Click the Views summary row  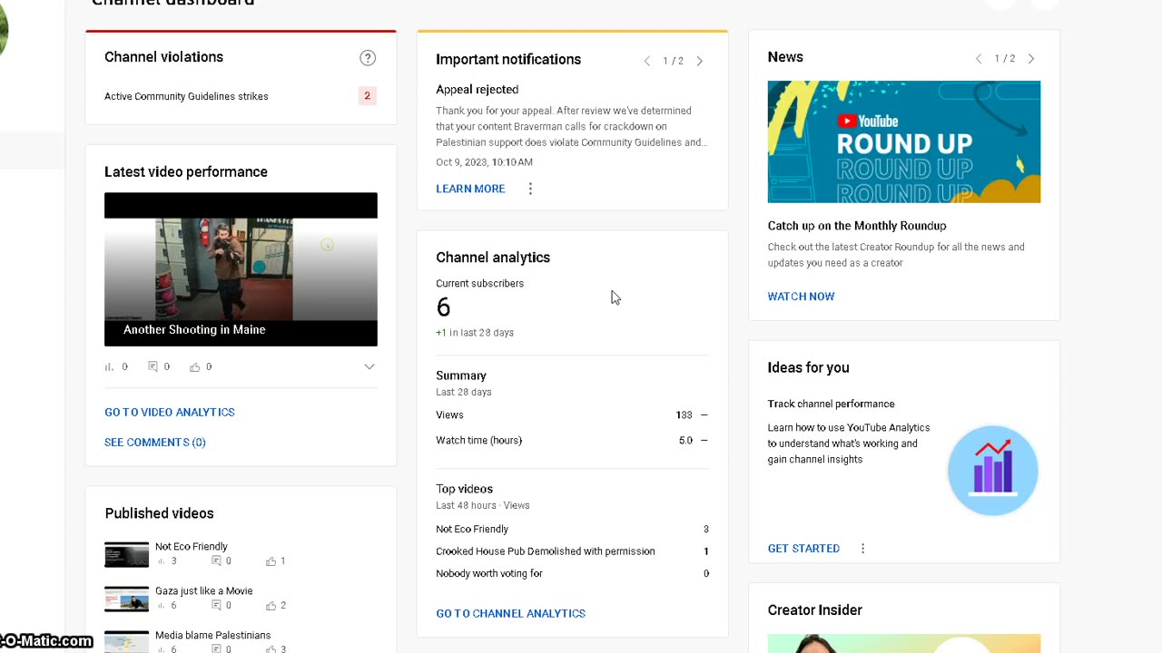coord(572,415)
